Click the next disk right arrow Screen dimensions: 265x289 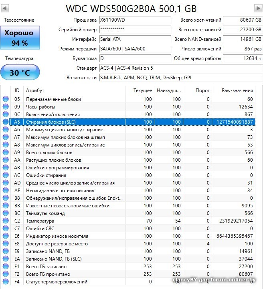point(258,8)
